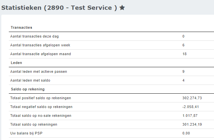Click the total balance value 301.234,19
Screen dimensions: 214x140
tap(192, 124)
